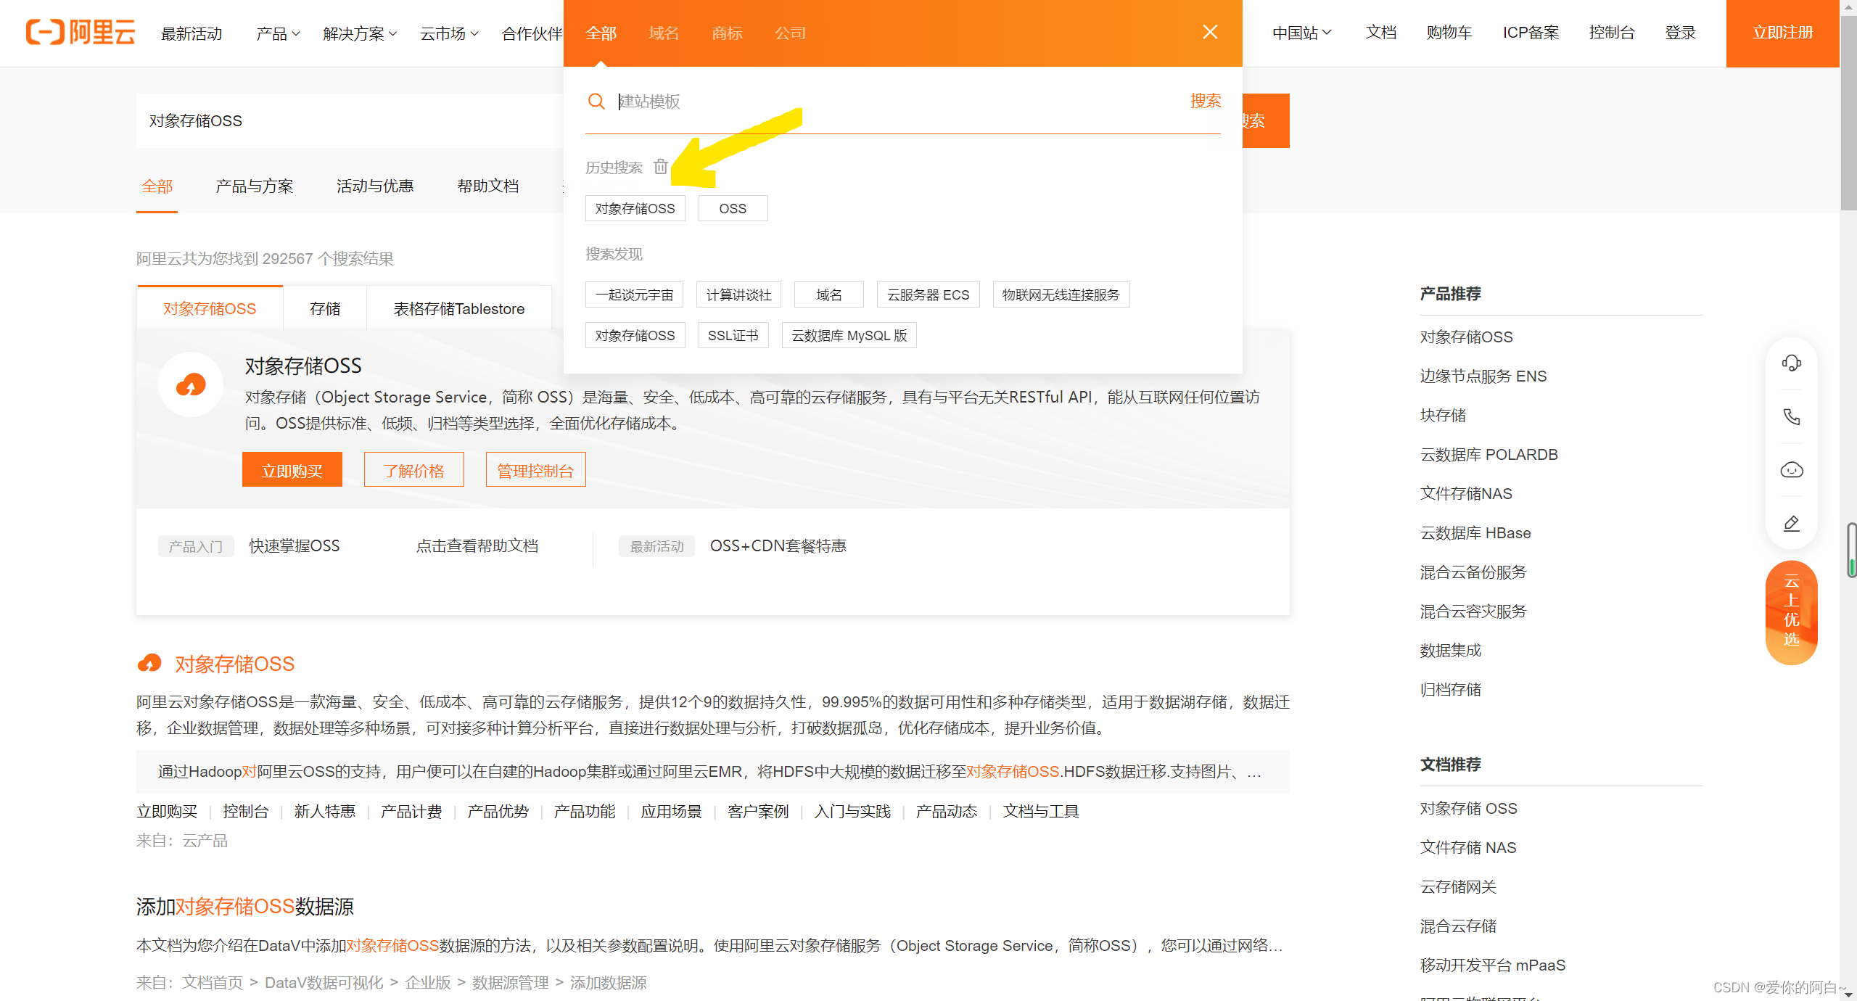
Task: Select the 存储 product tab
Action: (x=325, y=308)
